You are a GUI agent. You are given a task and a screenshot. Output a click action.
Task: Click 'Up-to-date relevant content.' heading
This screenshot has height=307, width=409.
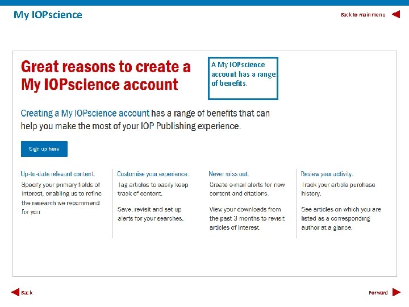pos(57,174)
